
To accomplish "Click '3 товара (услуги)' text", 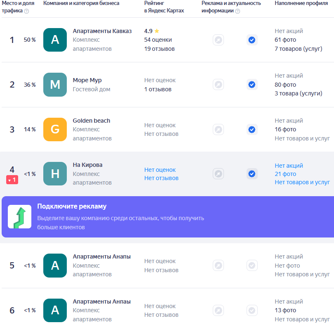I will [299, 93].
